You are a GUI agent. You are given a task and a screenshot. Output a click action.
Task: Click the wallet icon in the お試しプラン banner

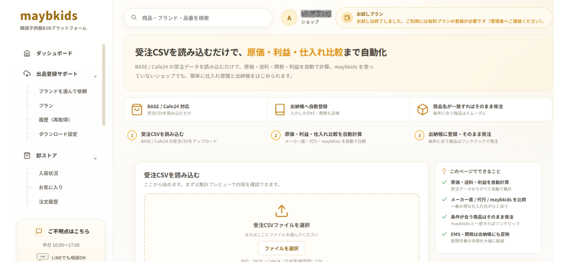348,18
